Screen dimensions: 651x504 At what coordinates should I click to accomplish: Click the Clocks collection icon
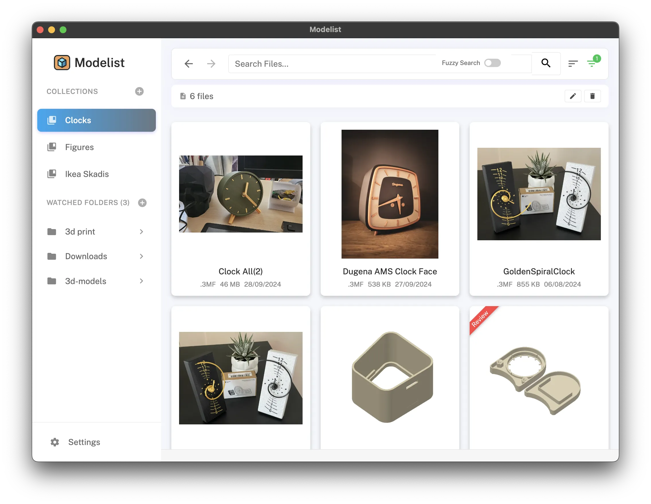coord(52,120)
